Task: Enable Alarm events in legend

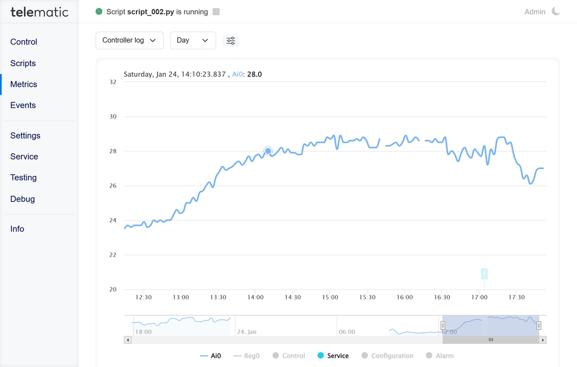Action: point(440,355)
